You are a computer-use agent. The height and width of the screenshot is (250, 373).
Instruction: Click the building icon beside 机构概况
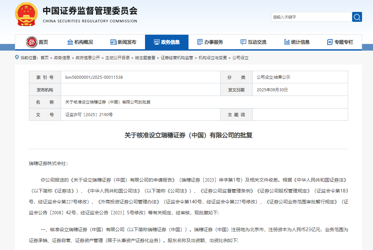(70, 42)
